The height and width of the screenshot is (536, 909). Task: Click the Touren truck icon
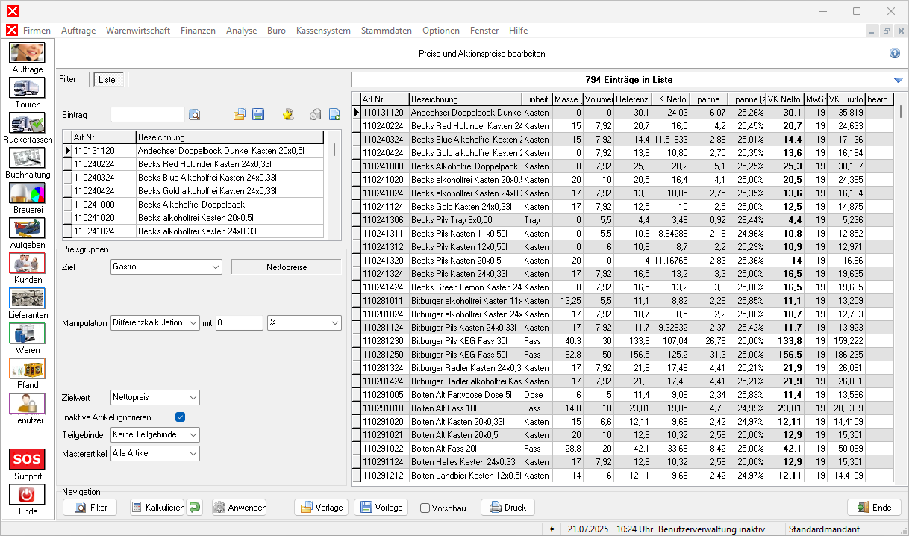point(27,87)
